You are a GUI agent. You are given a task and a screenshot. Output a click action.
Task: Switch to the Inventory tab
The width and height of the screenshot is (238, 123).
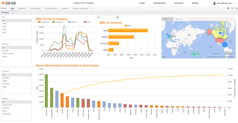[65, 8]
